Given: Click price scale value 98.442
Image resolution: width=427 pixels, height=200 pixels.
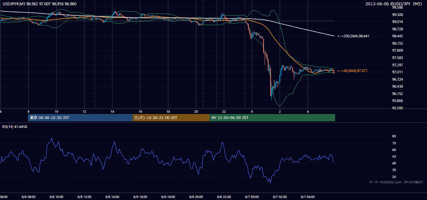Looking at the screenshot, I should pyautogui.click(x=397, y=36).
